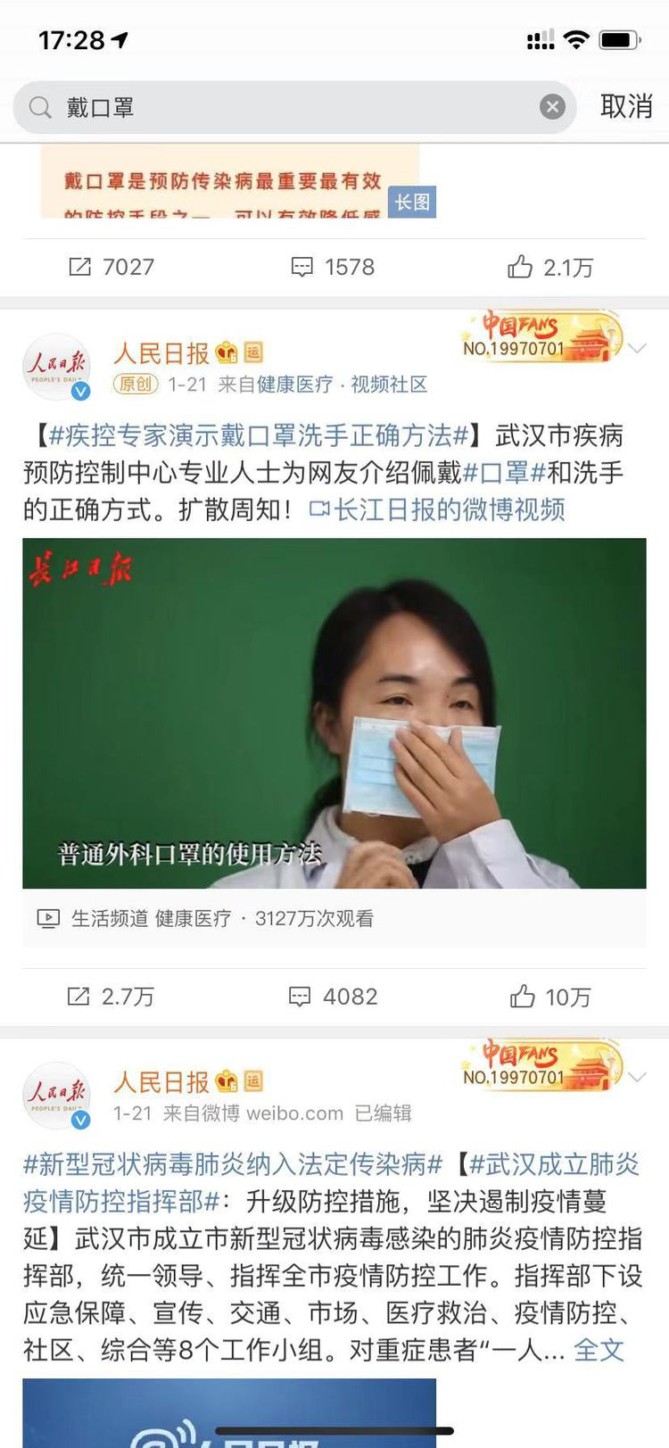Open 人民日报 avatar on the pneumonia post
Image resolution: width=669 pixels, height=1448 pixels.
pyautogui.click(x=57, y=1096)
